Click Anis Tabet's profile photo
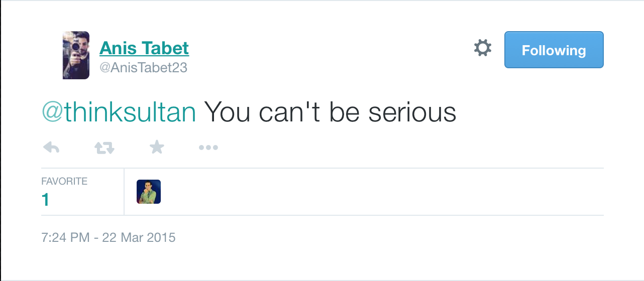Screen dimensions: 644x281 [76, 55]
